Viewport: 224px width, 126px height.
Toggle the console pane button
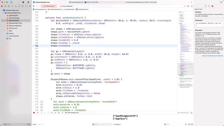(x=192, y=125)
